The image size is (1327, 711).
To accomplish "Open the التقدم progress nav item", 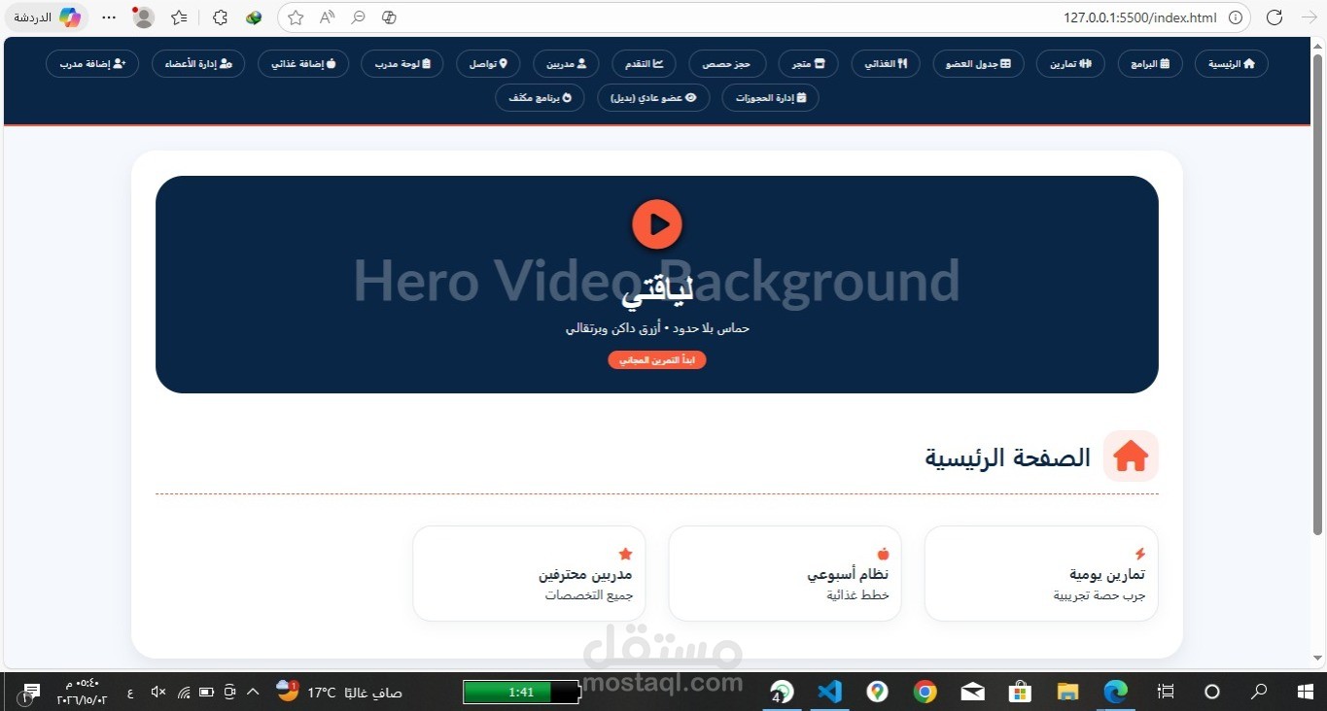I will [x=644, y=63].
